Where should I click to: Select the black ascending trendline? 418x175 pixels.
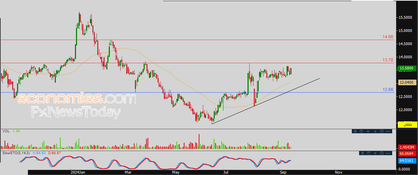coord(266,101)
